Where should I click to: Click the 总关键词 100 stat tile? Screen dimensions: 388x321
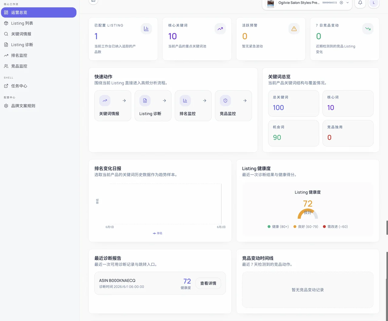point(293,103)
